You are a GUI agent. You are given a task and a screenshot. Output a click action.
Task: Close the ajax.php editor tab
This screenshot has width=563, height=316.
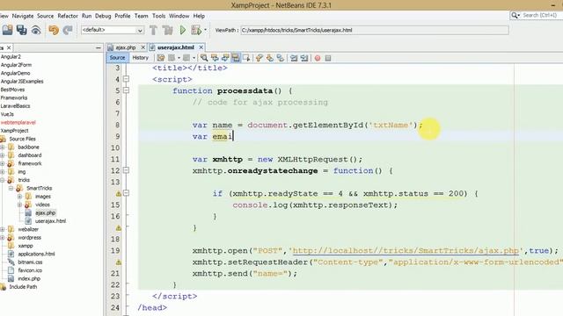click(143, 47)
